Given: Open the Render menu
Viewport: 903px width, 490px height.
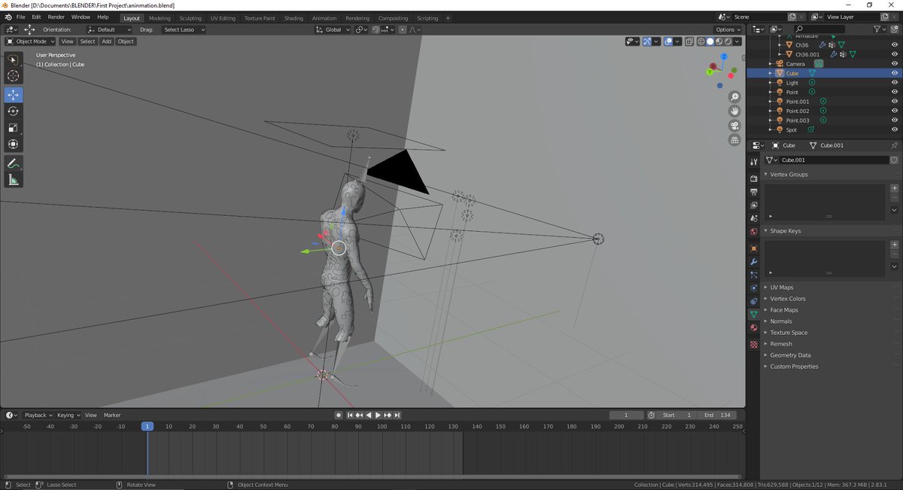Looking at the screenshot, I should [x=56, y=17].
